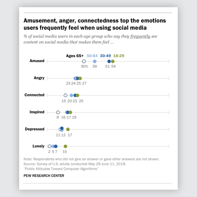This screenshot has height=197, width=197.
Task: Select the Amused row label
Action: coord(37,61)
